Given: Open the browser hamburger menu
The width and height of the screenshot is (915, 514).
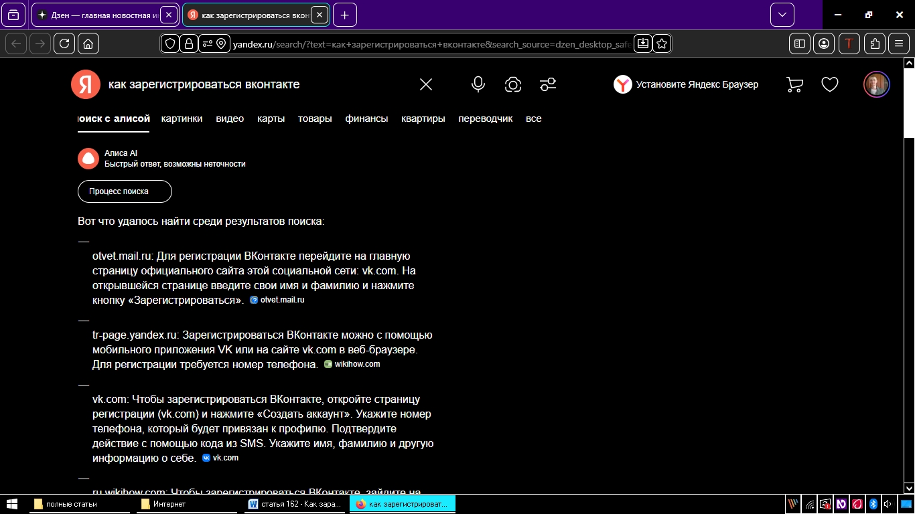Looking at the screenshot, I should point(899,44).
